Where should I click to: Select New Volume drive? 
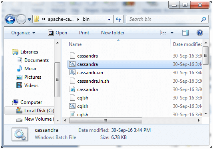point(39,119)
